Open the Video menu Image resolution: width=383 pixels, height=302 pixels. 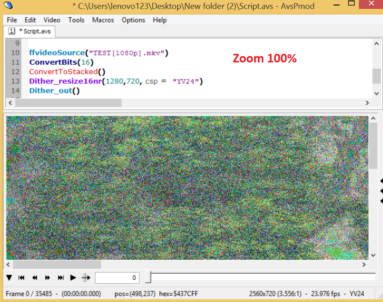tap(52, 20)
